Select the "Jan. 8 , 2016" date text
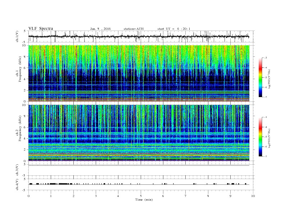Screen dimensions: 285x220 [x=100, y=29]
